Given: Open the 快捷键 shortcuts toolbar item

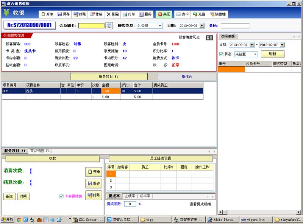Looking at the screenshot, I should click(218, 14).
